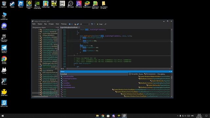
Task: Open the MSI Center desktop shortcut
Action: tap(79, 4)
